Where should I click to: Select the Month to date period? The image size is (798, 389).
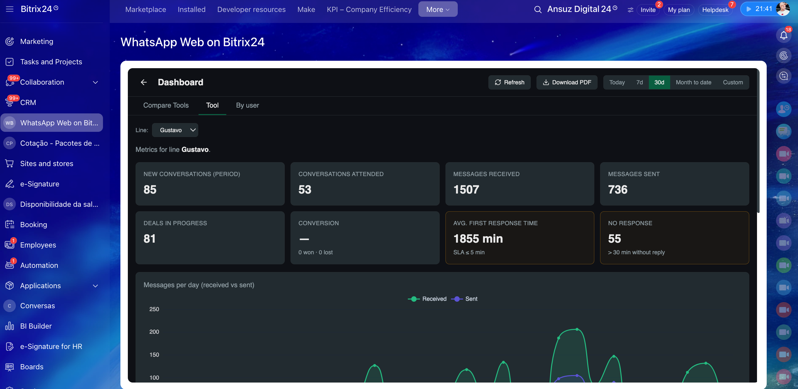(x=693, y=82)
